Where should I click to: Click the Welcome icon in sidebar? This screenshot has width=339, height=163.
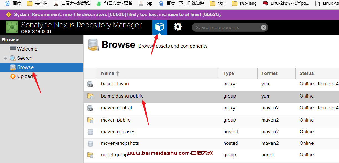tap(13, 49)
